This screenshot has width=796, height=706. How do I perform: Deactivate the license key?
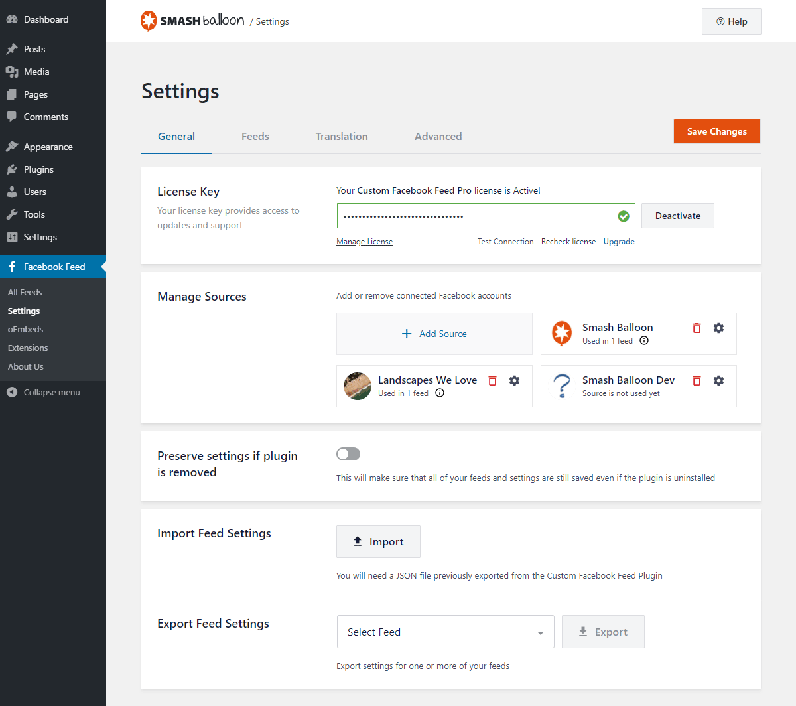[677, 216]
